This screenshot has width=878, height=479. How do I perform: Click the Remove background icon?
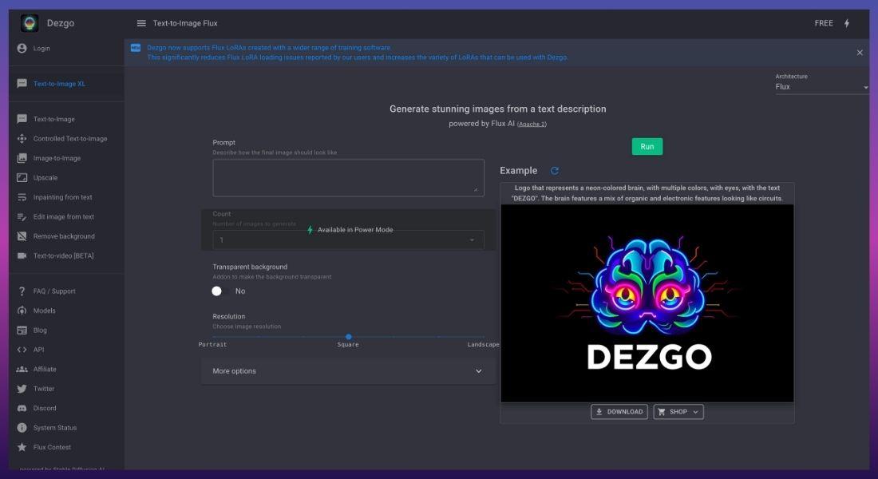22,236
